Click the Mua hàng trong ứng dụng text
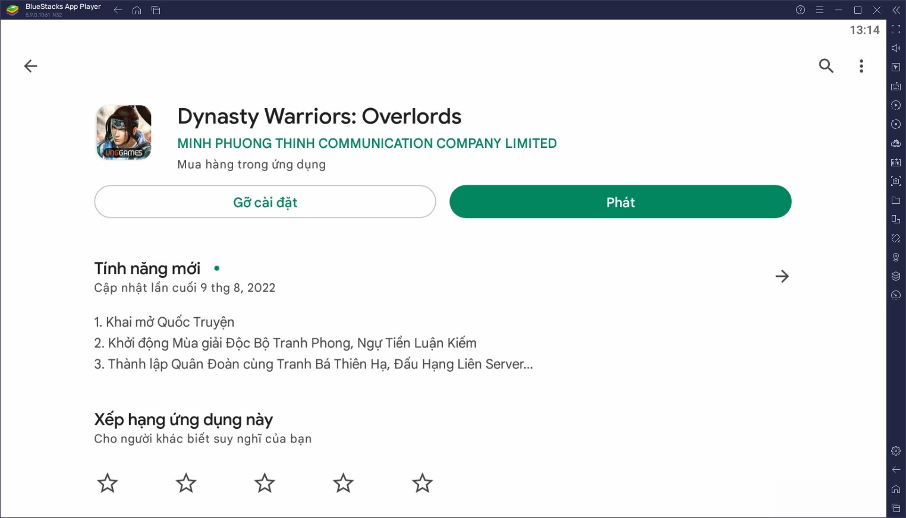906x518 pixels. (x=251, y=165)
